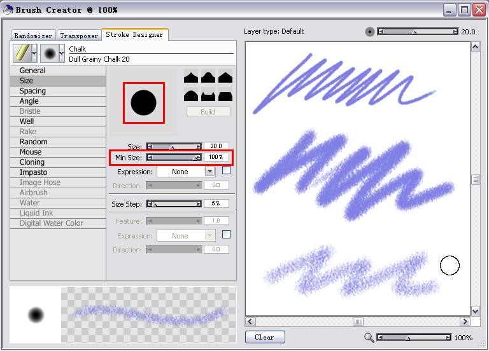
Task: Switch to the Randomizer tab
Action: pyautogui.click(x=34, y=36)
